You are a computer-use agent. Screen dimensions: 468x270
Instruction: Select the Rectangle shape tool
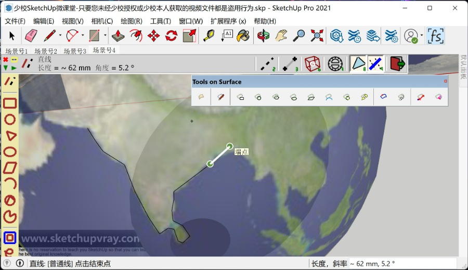[94, 36]
